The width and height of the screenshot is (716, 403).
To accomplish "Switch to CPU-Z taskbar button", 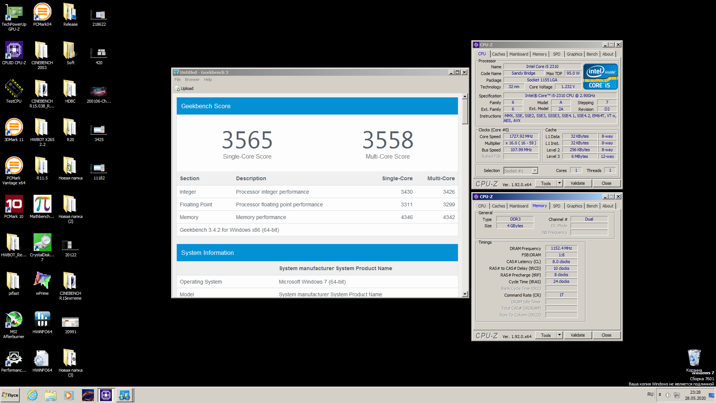I will (106, 395).
